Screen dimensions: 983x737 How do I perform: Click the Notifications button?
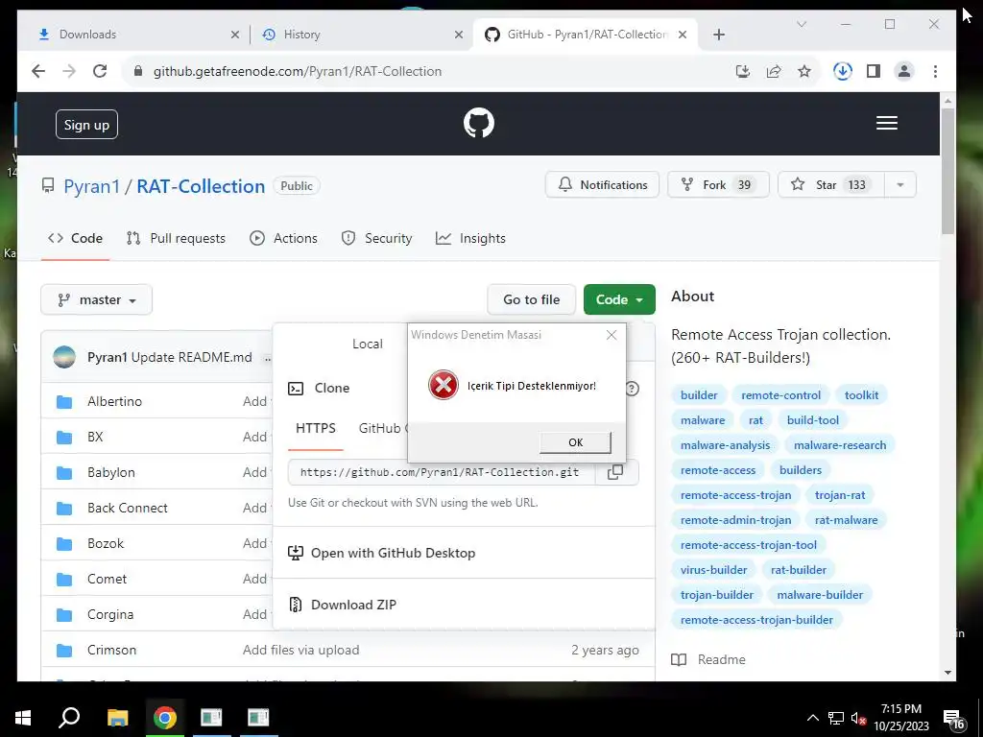(x=602, y=185)
